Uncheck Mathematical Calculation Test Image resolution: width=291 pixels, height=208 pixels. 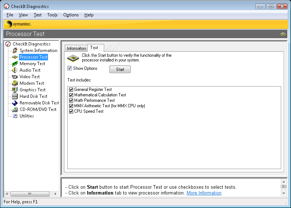coord(71,95)
